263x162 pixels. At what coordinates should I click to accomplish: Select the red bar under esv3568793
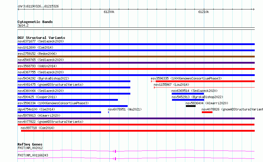click(x=136, y=69)
